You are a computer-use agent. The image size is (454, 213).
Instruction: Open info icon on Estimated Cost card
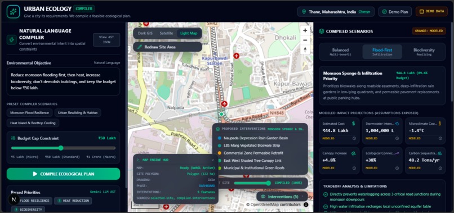354,138
